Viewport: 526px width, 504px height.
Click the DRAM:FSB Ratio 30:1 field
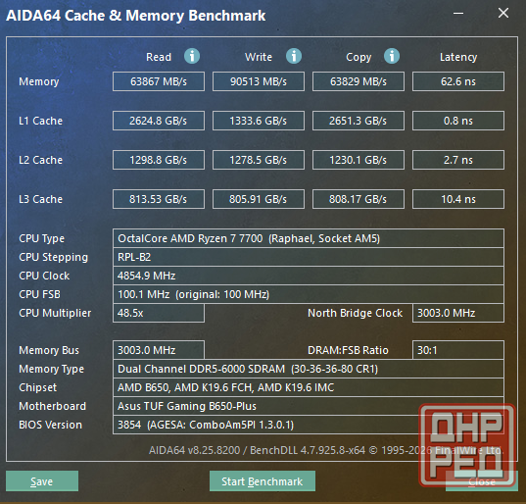pos(458,350)
